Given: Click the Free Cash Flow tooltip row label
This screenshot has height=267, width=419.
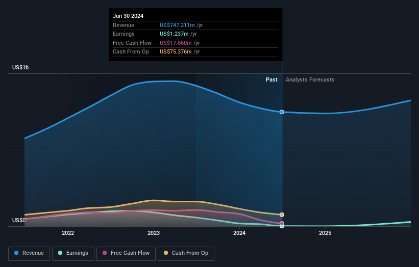Looking at the screenshot, I should point(132,43).
